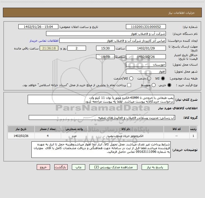The height and width of the screenshot is (198, 205).
Task: Click the واحد شمارش column header
Action: pos(74,129)
